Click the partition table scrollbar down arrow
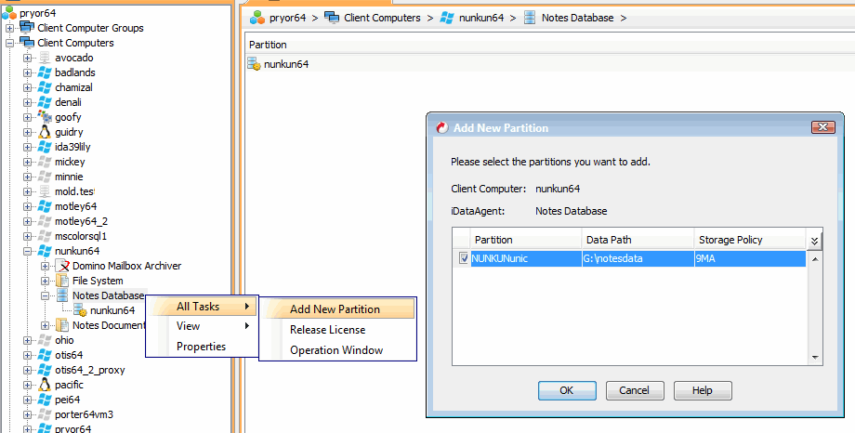The height and width of the screenshot is (433, 855). [815, 357]
